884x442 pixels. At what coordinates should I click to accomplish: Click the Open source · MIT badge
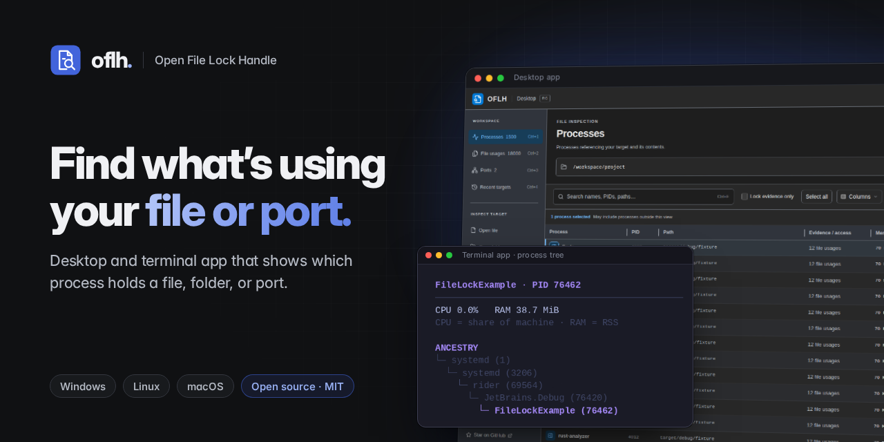[x=298, y=386]
